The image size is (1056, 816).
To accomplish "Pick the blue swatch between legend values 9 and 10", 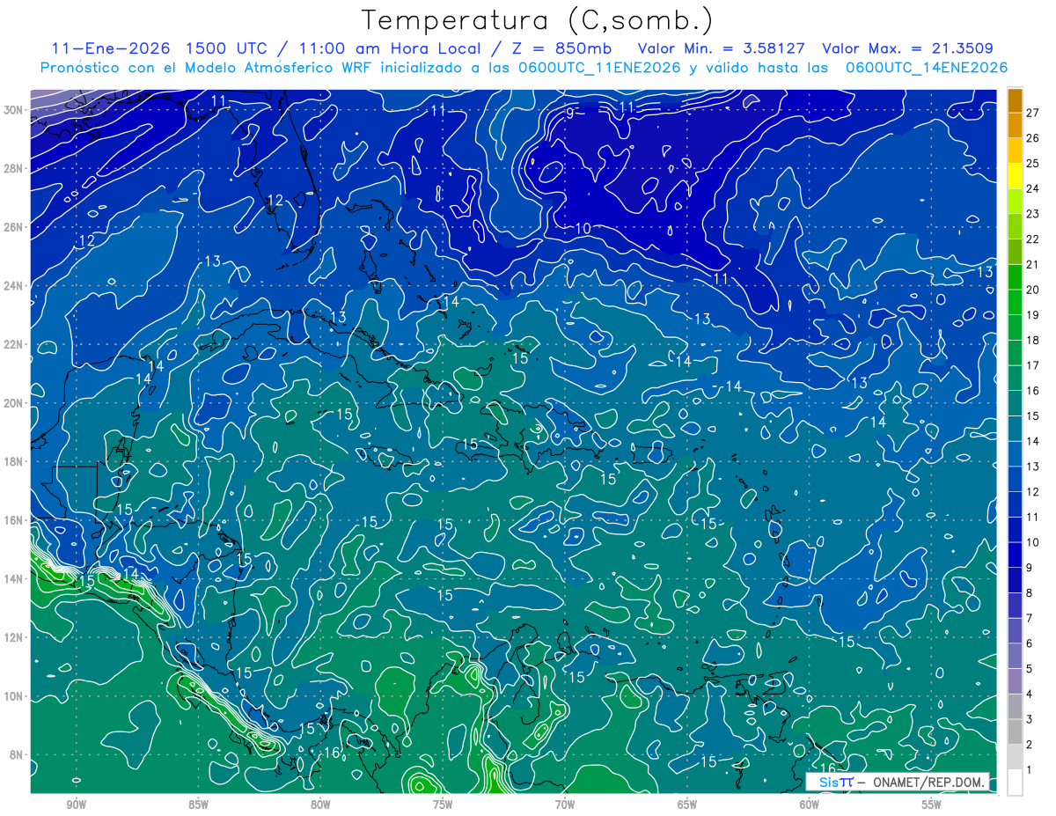I will click(1016, 555).
